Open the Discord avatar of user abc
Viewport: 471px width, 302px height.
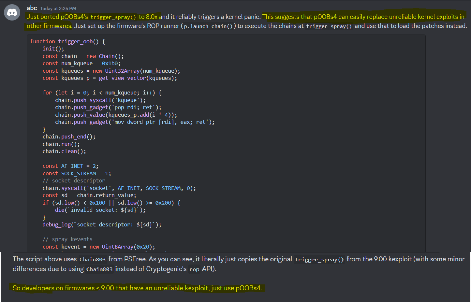click(12, 12)
